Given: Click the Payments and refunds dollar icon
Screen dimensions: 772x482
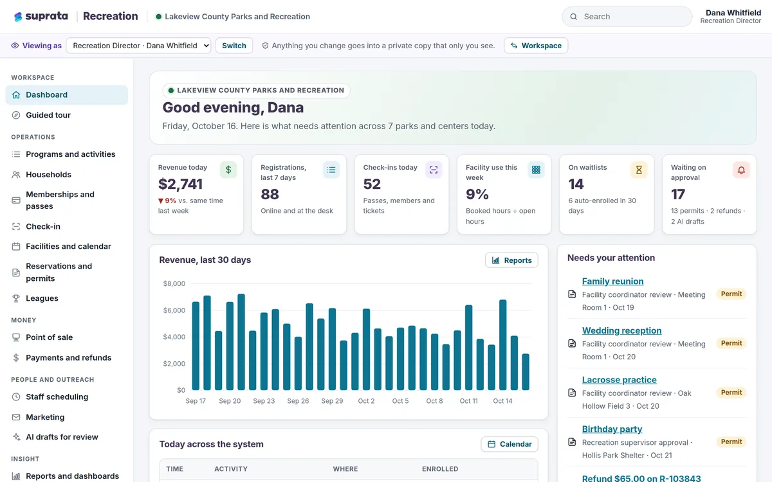Looking at the screenshot, I should [16, 358].
